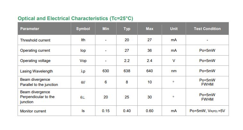The width and height of the screenshot is (243, 130).
Task: Click the Ith symbol cell
Action: tap(83, 40)
